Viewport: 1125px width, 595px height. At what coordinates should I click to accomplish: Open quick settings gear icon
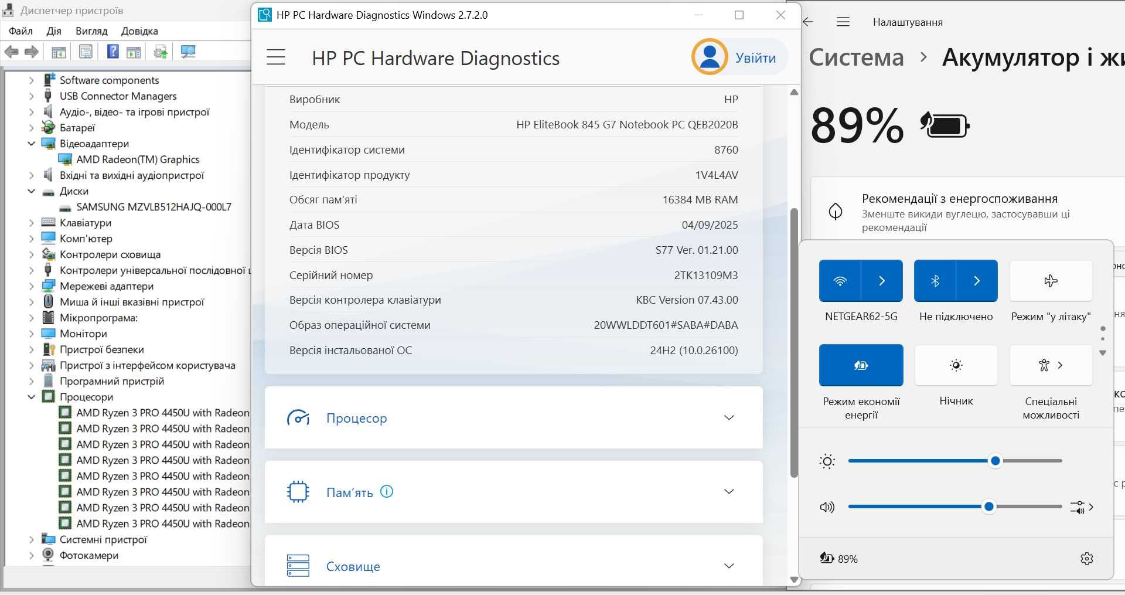(x=1087, y=558)
